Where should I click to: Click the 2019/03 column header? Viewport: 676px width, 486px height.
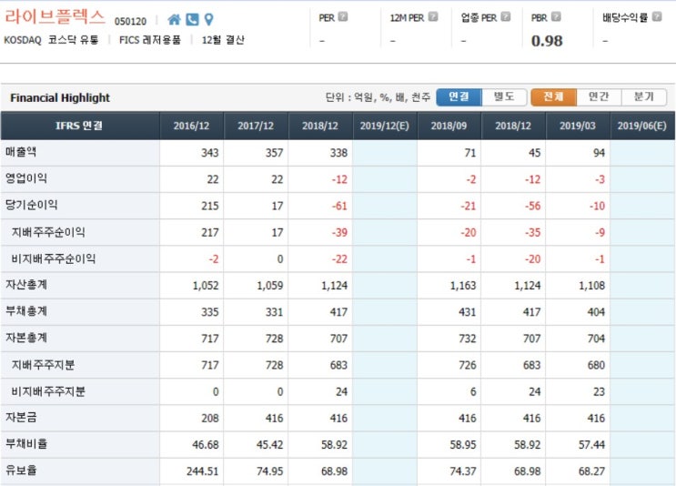pyautogui.click(x=577, y=126)
